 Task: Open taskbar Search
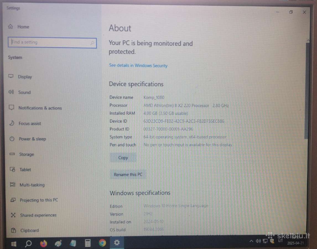coord(28,243)
